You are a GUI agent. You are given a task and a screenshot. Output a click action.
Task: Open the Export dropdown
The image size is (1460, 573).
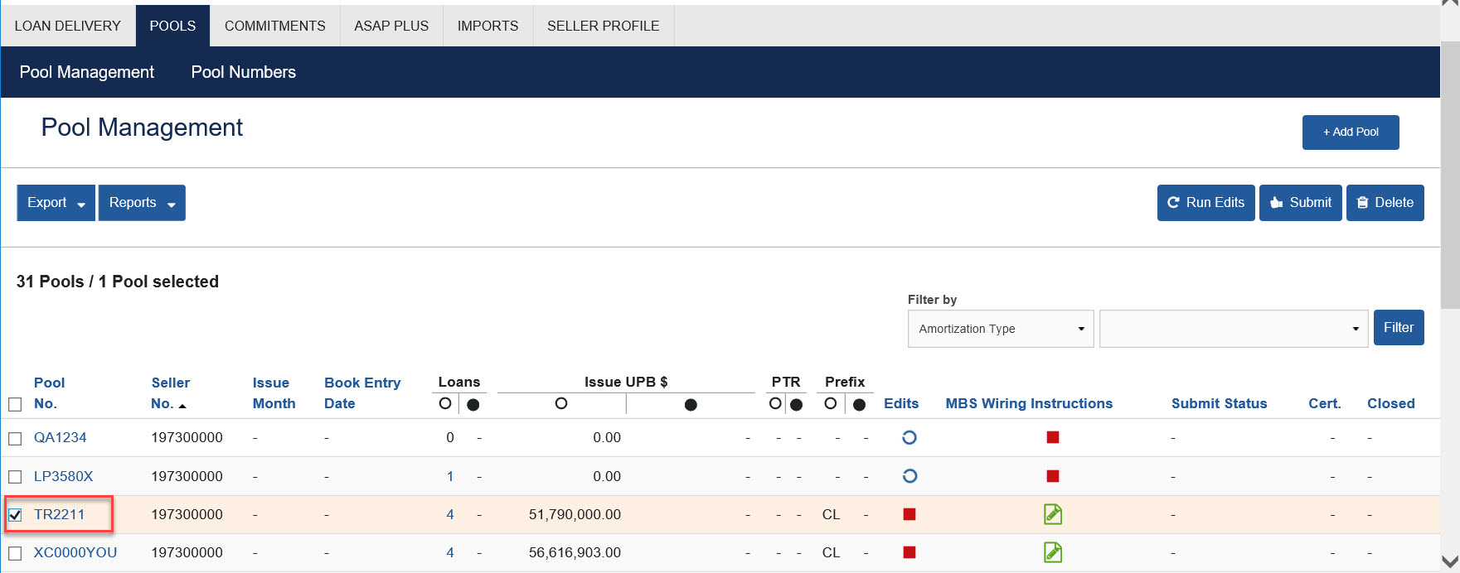coord(56,203)
